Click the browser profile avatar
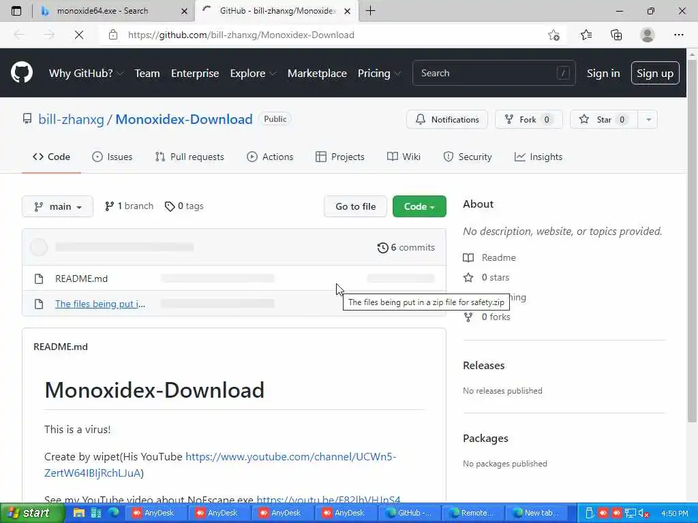The width and height of the screenshot is (698, 523). (648, 35)
